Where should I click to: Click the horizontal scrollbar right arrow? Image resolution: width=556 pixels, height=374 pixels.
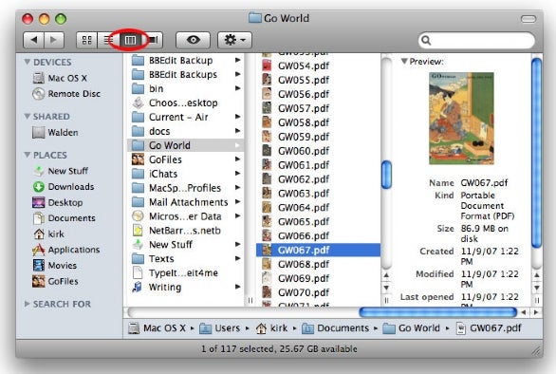[x=536, y=312]
